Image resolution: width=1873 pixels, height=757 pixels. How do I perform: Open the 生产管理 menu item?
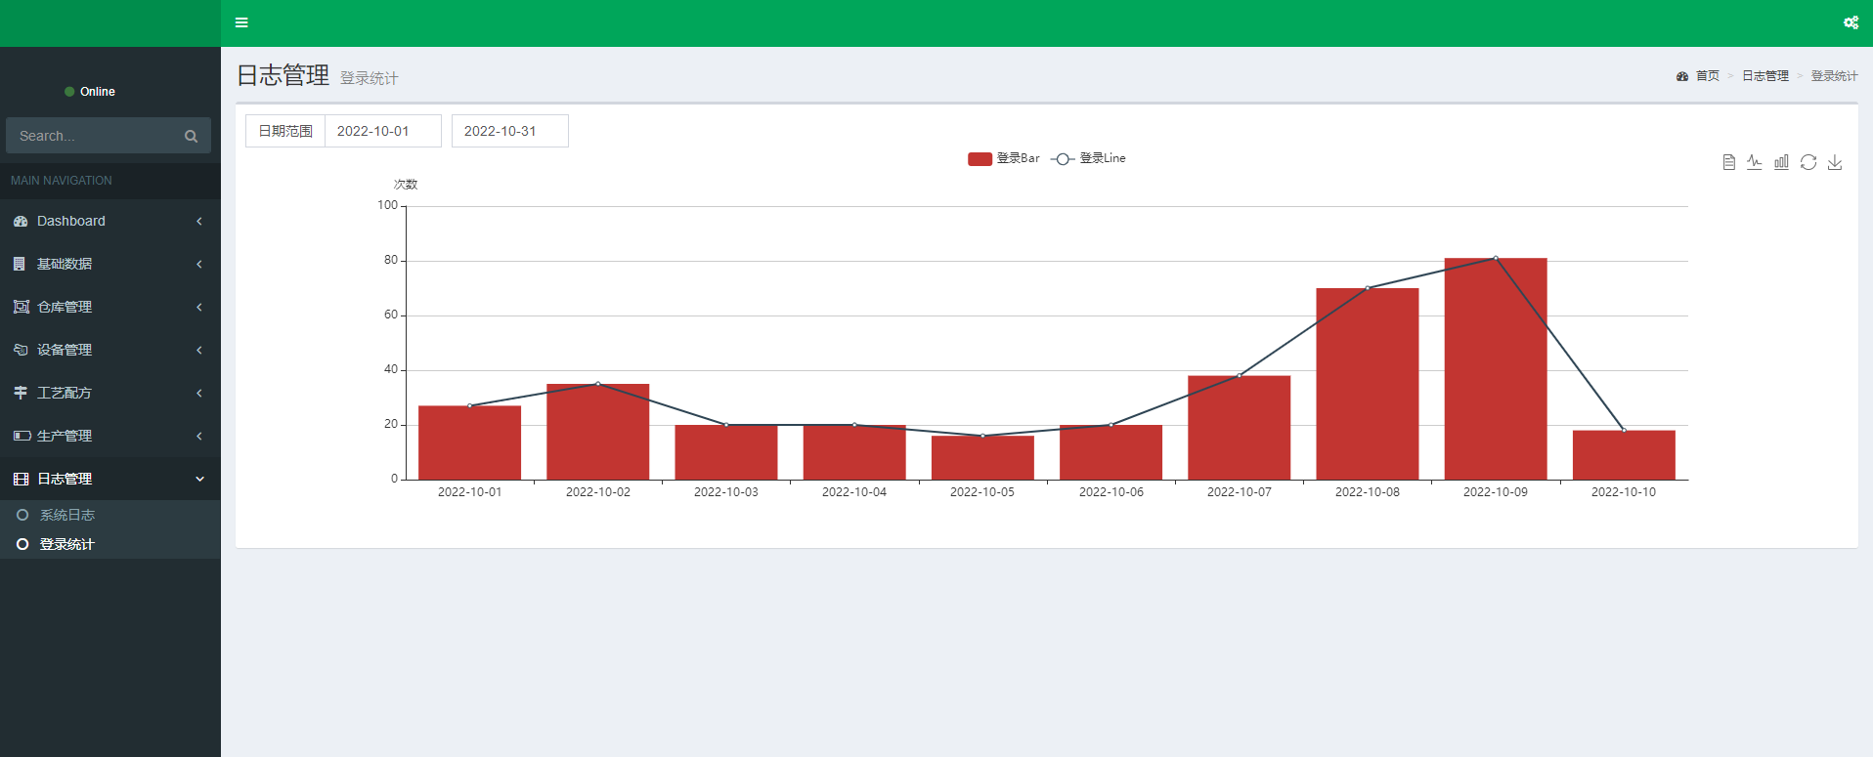[x=109, y=436]
